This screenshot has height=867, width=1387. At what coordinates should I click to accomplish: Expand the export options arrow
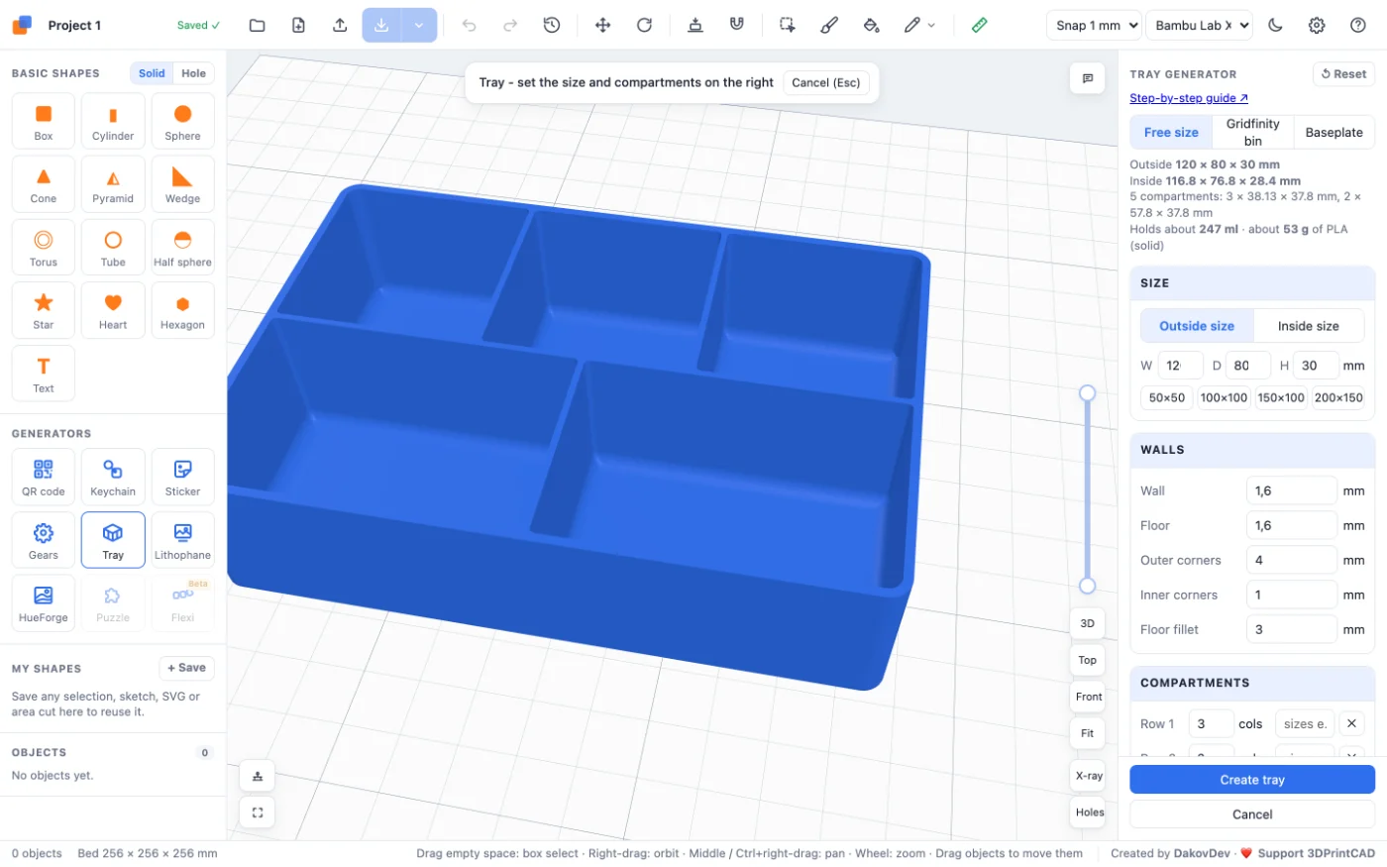[419, 26]
